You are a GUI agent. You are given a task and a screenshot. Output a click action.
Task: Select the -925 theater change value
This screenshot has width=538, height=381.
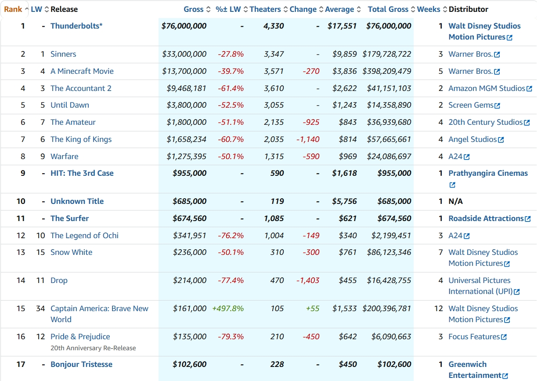tap(311, 122)
